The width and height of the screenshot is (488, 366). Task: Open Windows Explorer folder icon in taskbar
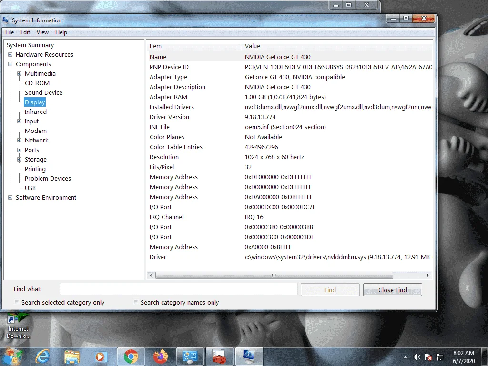[72, 356]
